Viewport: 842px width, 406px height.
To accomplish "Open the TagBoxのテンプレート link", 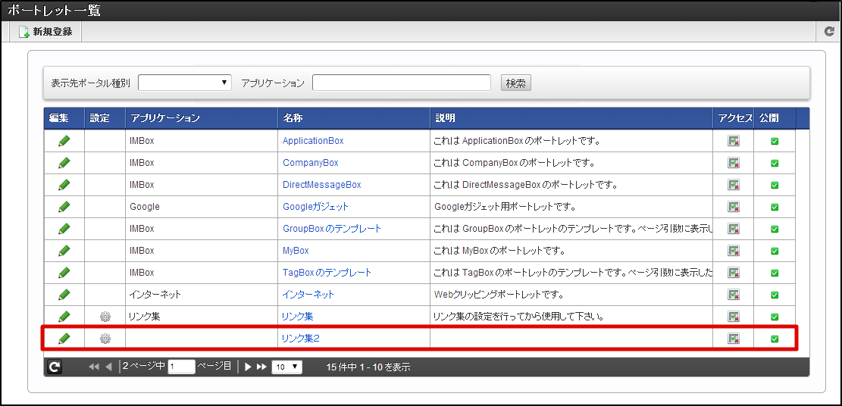I will click(327, 273).
